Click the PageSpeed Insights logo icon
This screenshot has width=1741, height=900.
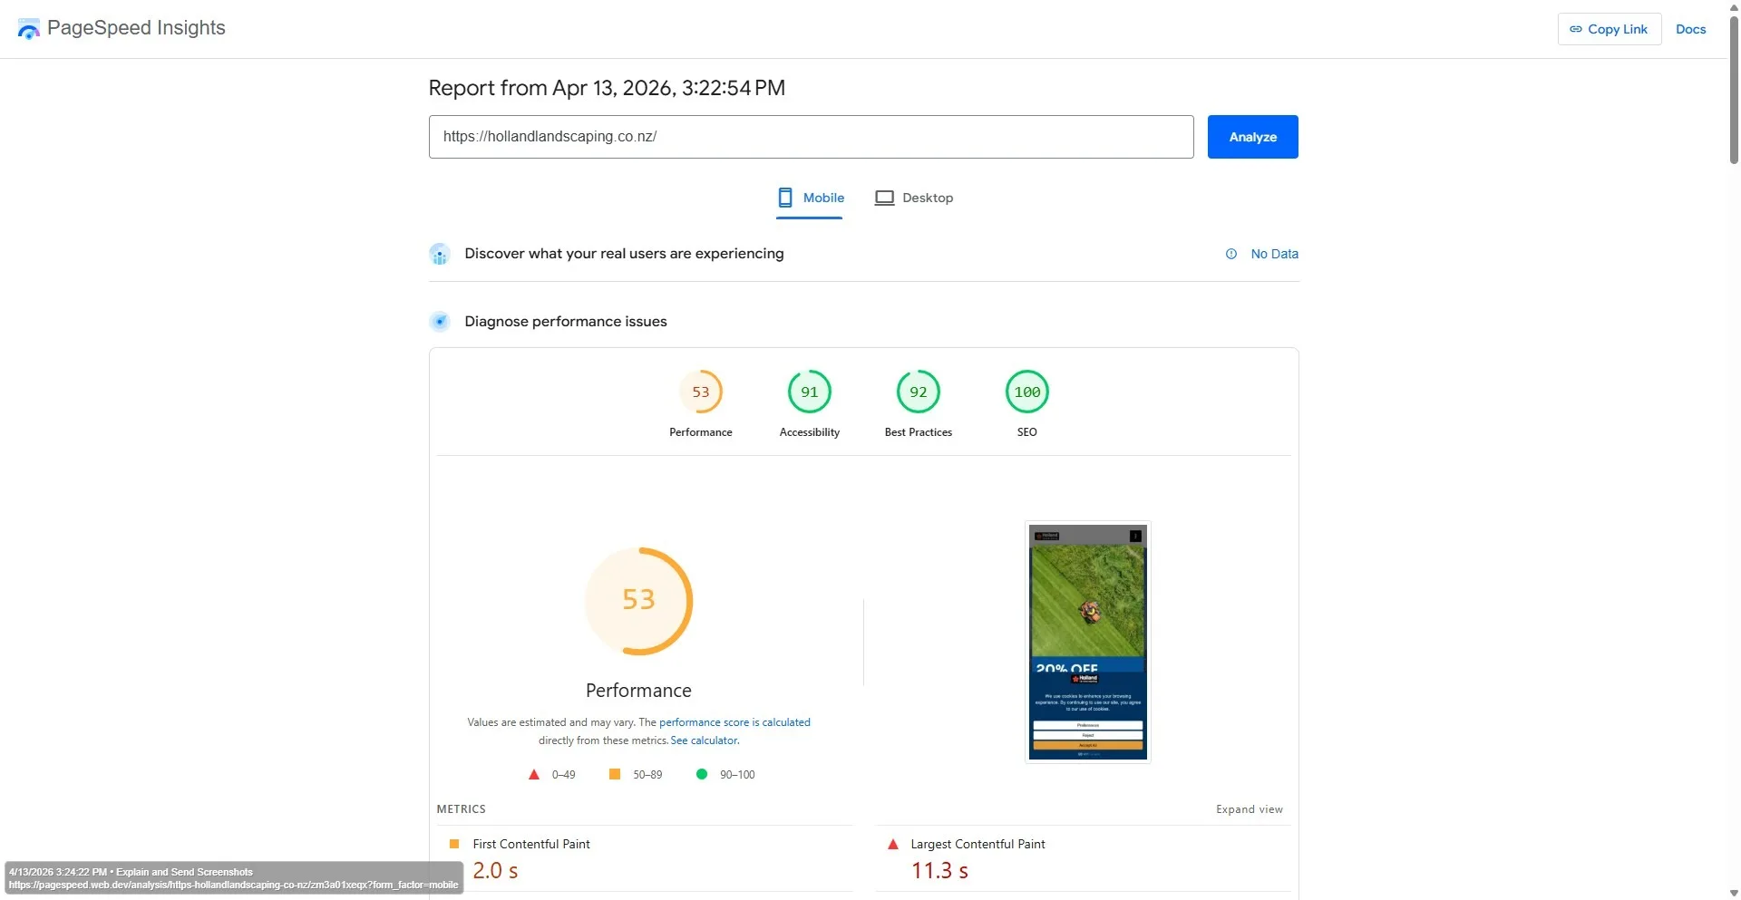[29, 29]
